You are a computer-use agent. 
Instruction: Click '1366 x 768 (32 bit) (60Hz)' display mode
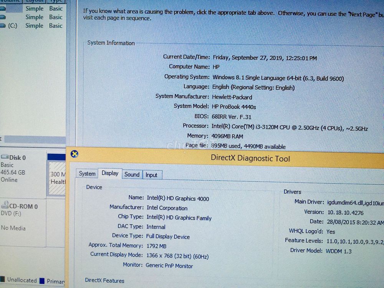(x=177, y=256)
